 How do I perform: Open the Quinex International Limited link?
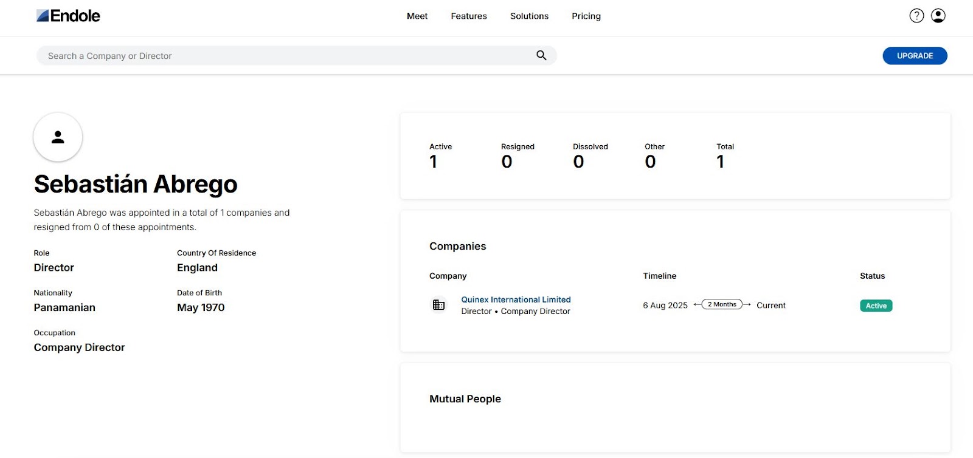coord(516,299)
